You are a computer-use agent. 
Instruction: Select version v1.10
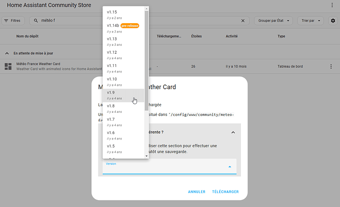123,82
